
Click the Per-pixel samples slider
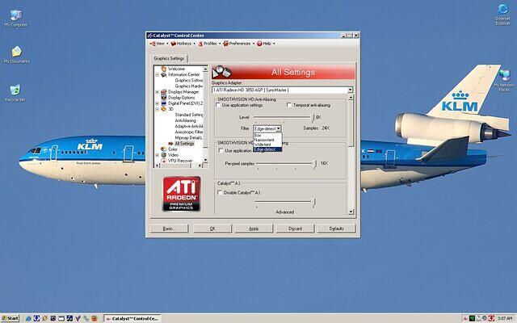[286, 163]
